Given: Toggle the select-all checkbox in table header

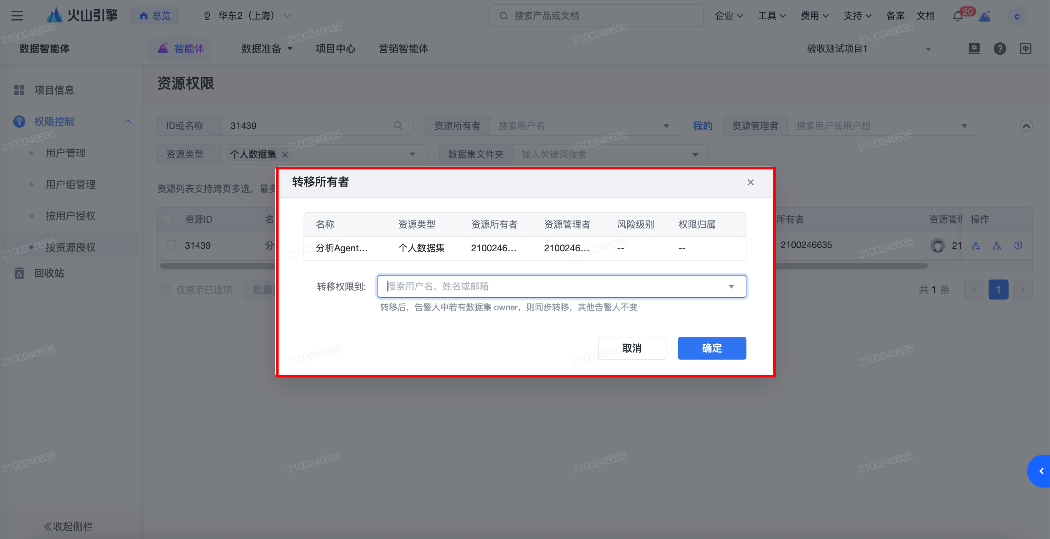Looking at the screenshot, I should click(167, 219).
